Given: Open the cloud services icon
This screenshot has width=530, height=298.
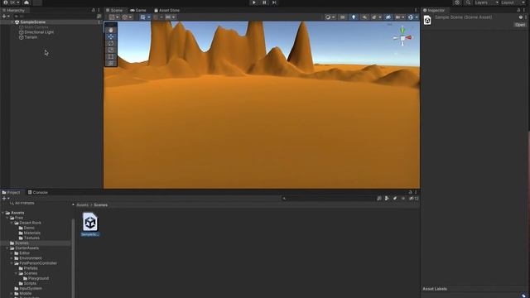Looking at the screenshot, I should [26, 2].
